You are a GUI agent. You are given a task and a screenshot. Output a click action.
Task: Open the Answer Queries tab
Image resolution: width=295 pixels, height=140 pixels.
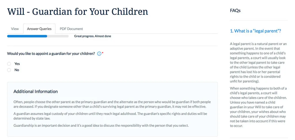point(39,29)
